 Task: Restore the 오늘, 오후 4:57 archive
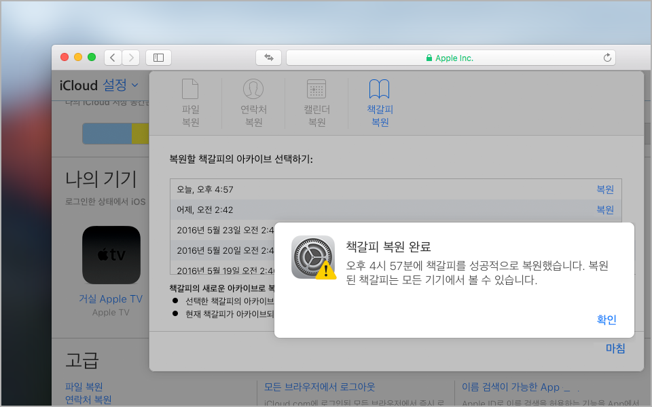[605, 189]
